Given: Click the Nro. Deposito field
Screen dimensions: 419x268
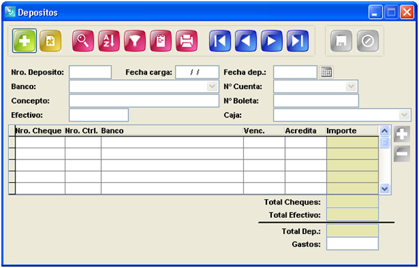Looking at the screenshot, I should (91, 72).
